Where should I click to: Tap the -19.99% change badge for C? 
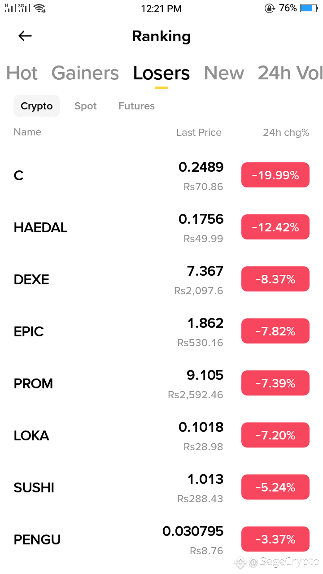click(x=275, y=175)
